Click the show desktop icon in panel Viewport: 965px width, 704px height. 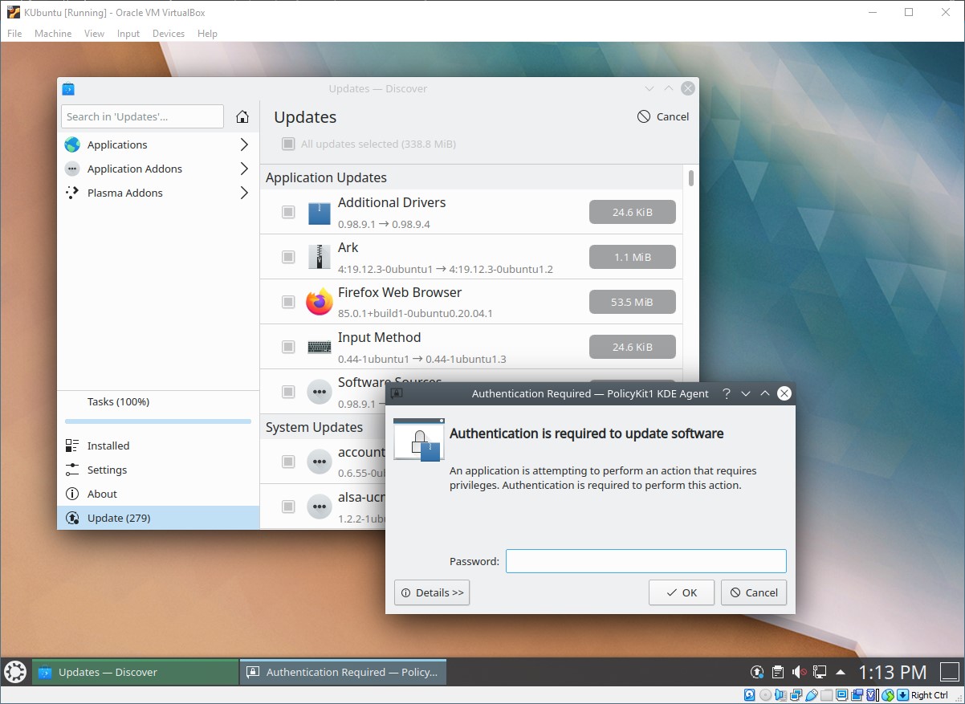[951, 672]
